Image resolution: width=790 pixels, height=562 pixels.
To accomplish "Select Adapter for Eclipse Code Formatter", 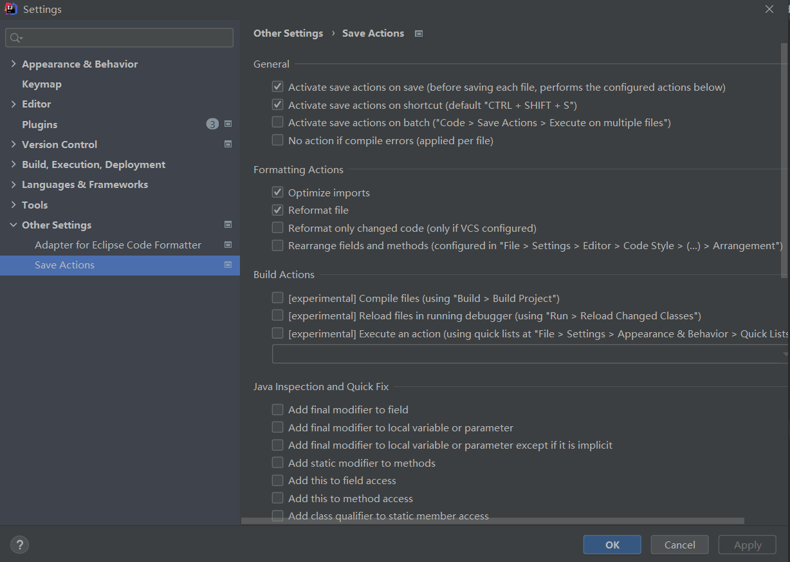I will click(x=118, y=245).
